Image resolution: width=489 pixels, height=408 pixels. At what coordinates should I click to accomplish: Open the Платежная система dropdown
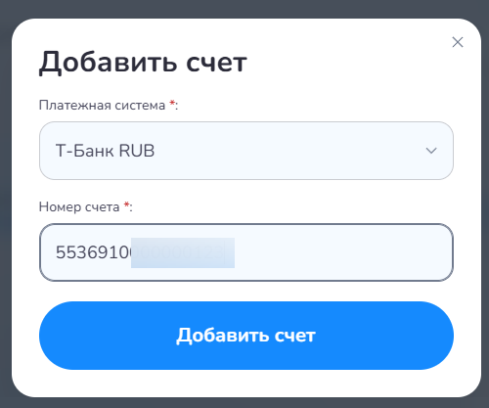[x=246, y=151]
